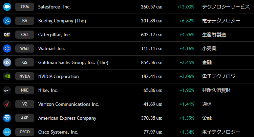Open the CRM ticker symbol badge
Image resolution: width=254 pixels, height=137 pixels.
pyautogui.click(x=25, y=7)
